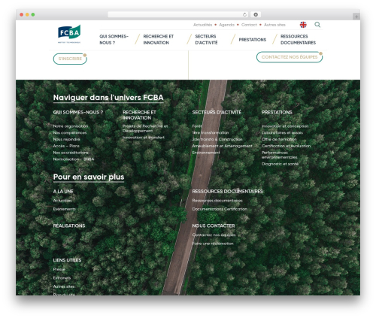
Task: Open search with the magnifier icon
Action: pos(317,25)
